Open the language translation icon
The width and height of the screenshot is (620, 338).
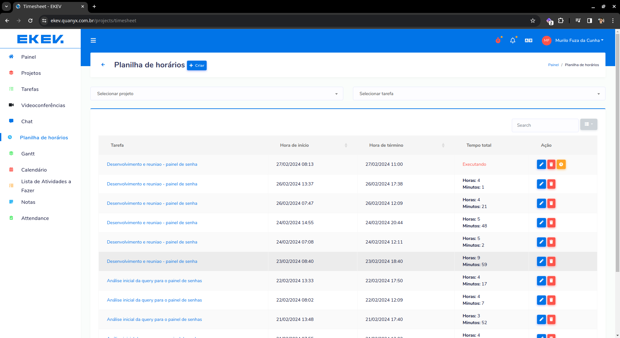point(529,40)
